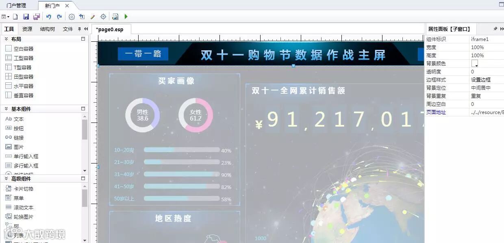Collapse the left panel with double arrow
The height and width of the screenshot is (243, 504).
[x=86, y=29]
